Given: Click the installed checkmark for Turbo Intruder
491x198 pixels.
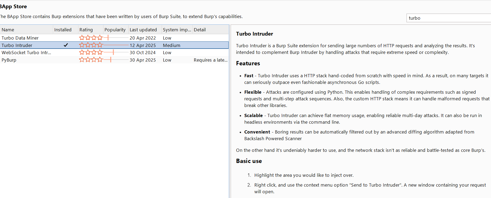Looking at the screenshot, I should [x=66, y=45].
